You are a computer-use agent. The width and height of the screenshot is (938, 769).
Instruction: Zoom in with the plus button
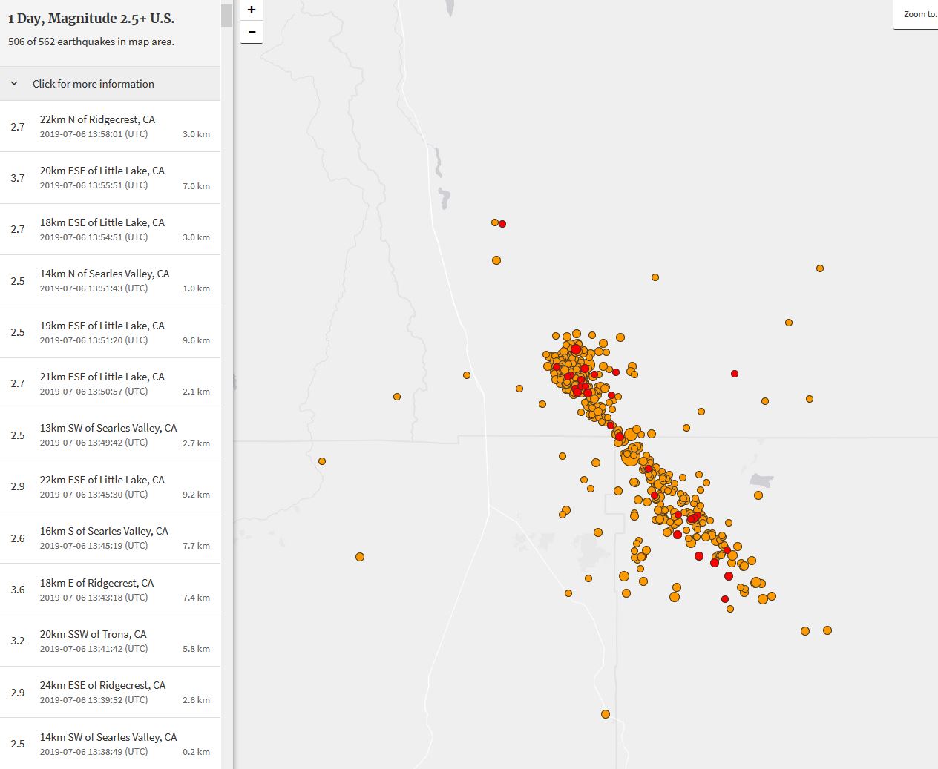point(252,10)
